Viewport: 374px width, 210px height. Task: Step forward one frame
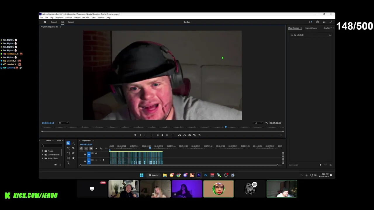(167, 135)
